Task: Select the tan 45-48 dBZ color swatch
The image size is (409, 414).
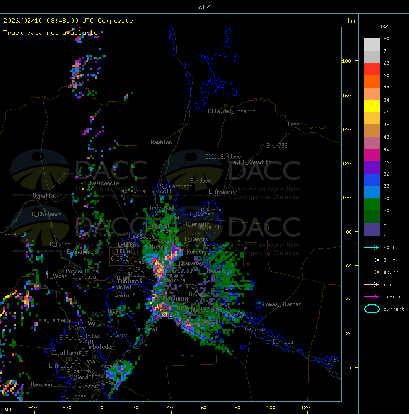Action: (372, 131)
